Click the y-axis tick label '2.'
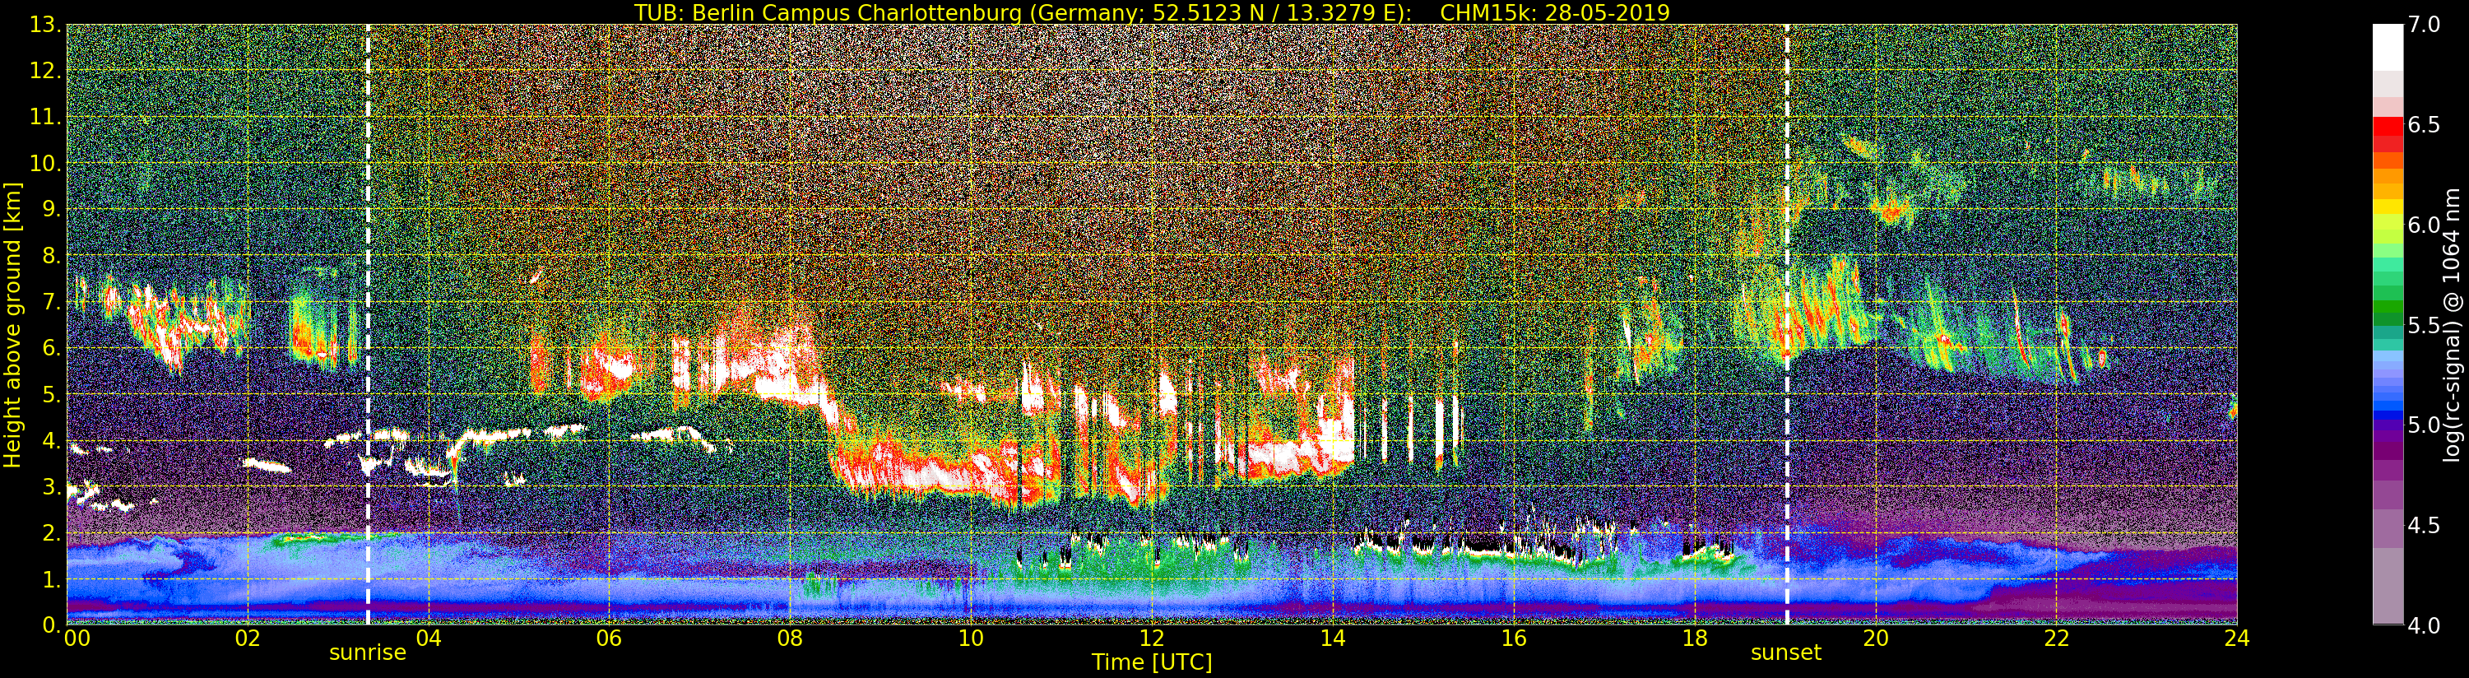The height and width of the screenshot is (678, 2469). click(x=52, y=532)
